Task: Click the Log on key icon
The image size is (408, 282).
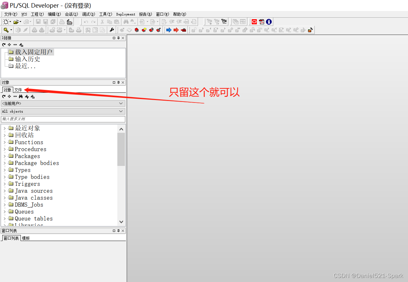Action: (6, 30)
